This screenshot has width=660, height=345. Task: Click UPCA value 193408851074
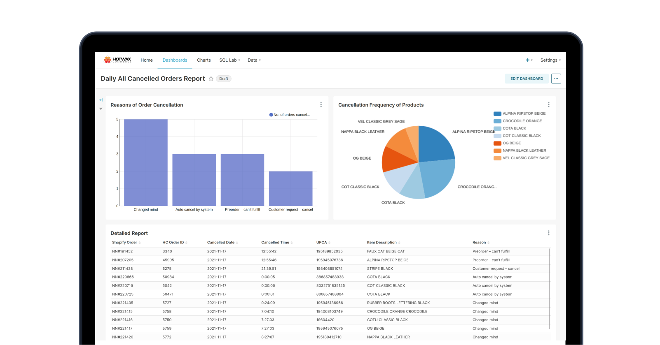pyautogui.click(x=329, y=269)
